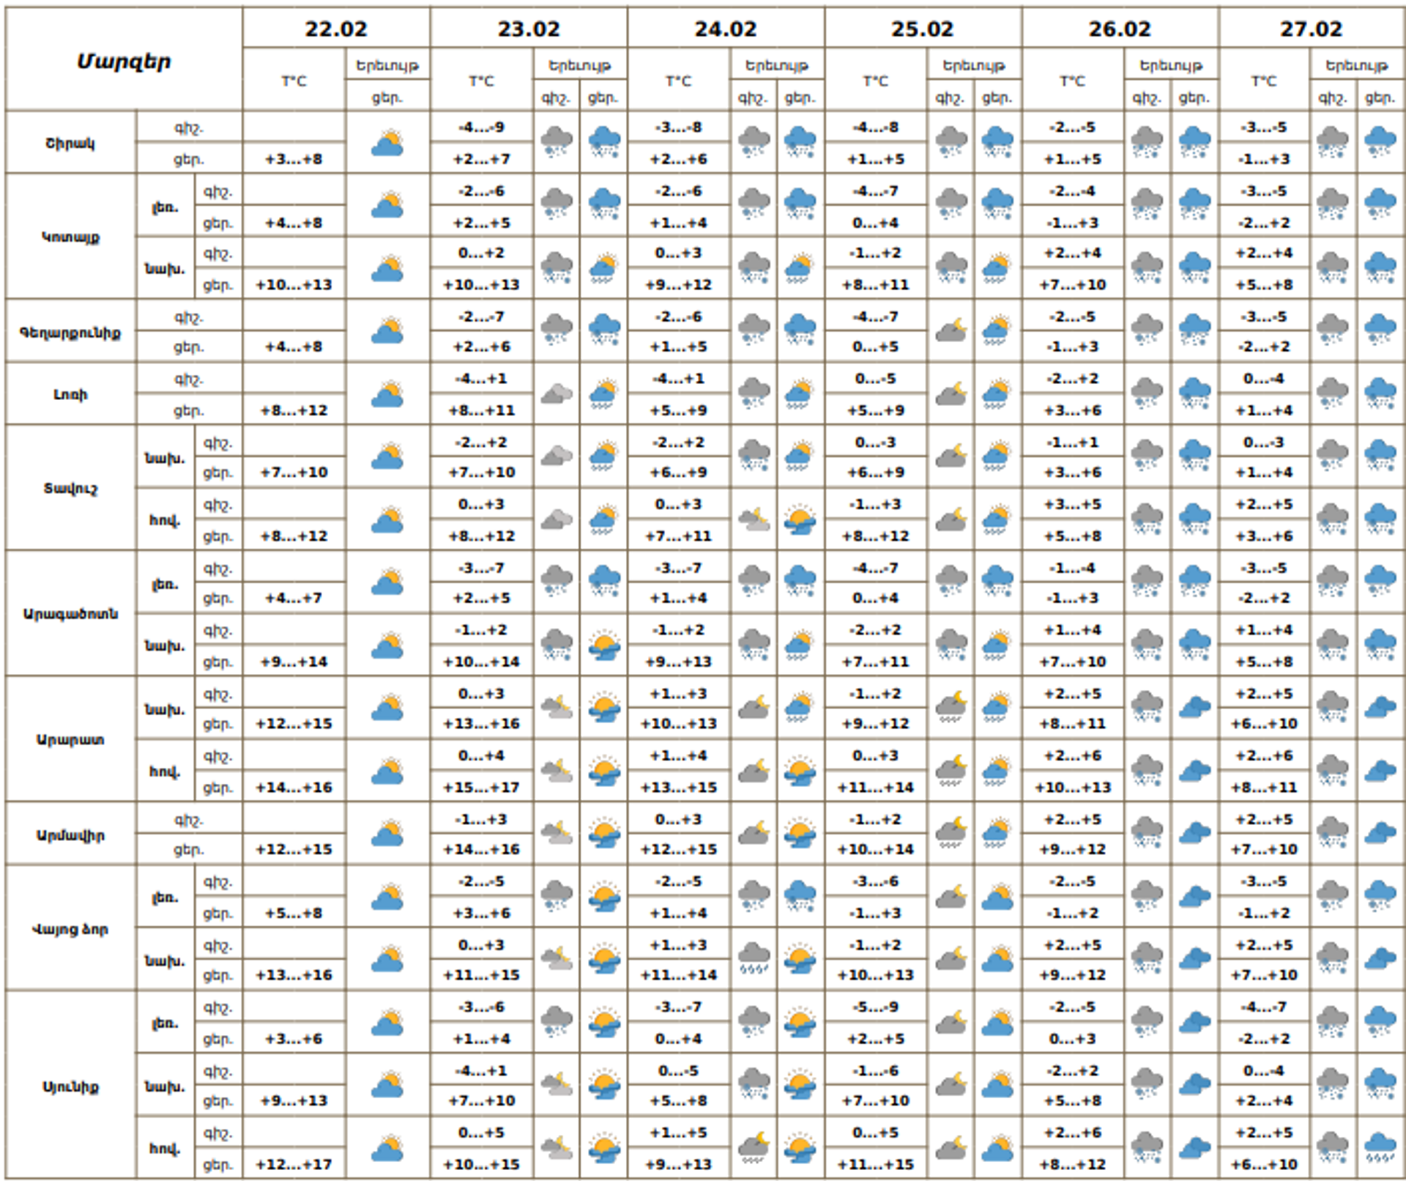Select Armavir's daytime weather icon for 25.02
Screen dimensions: 1406x1181
click(997, 834)
